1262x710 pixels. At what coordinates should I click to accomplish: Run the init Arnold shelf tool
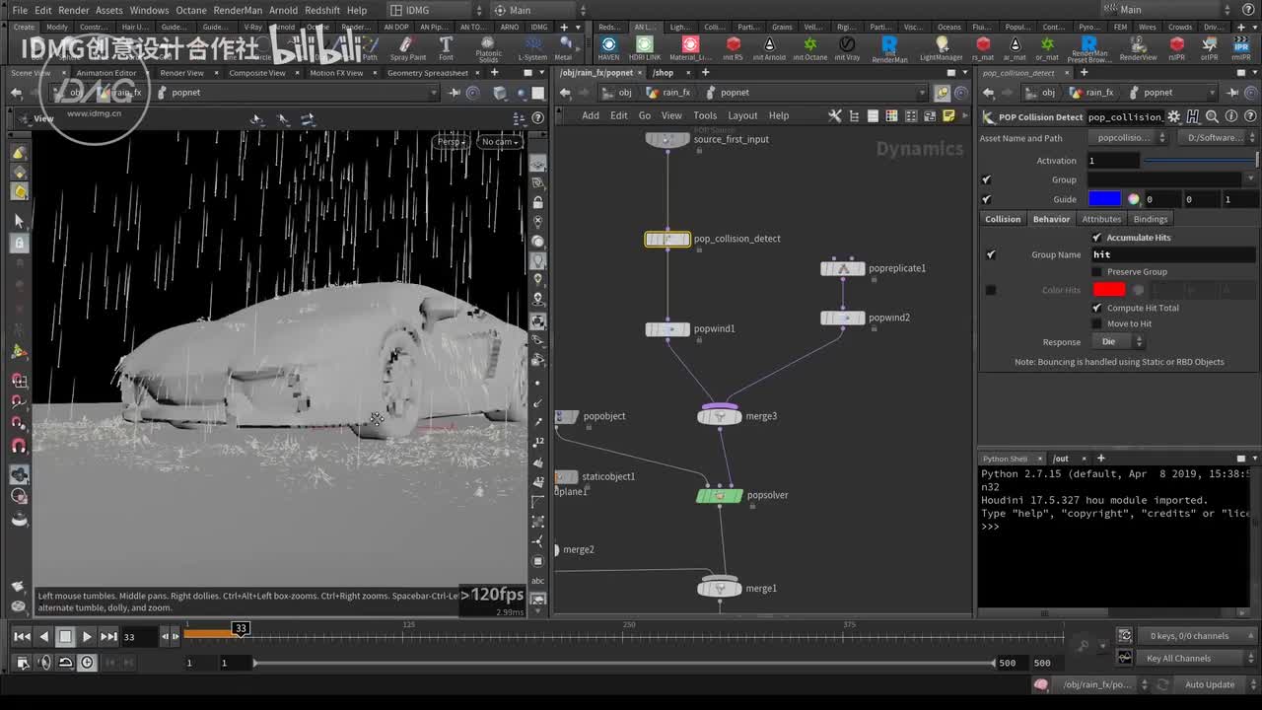tap(770, 47)
